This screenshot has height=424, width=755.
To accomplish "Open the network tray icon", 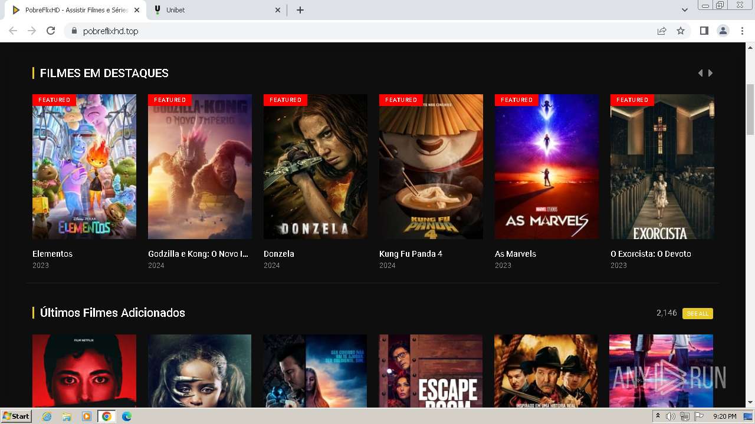I will click(684, 416).
